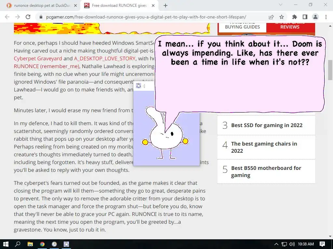Open the Cyberpet Graveyard link

[38, 58]
